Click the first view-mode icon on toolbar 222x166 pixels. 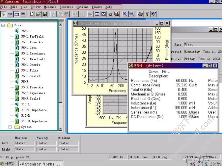[3, 14]
